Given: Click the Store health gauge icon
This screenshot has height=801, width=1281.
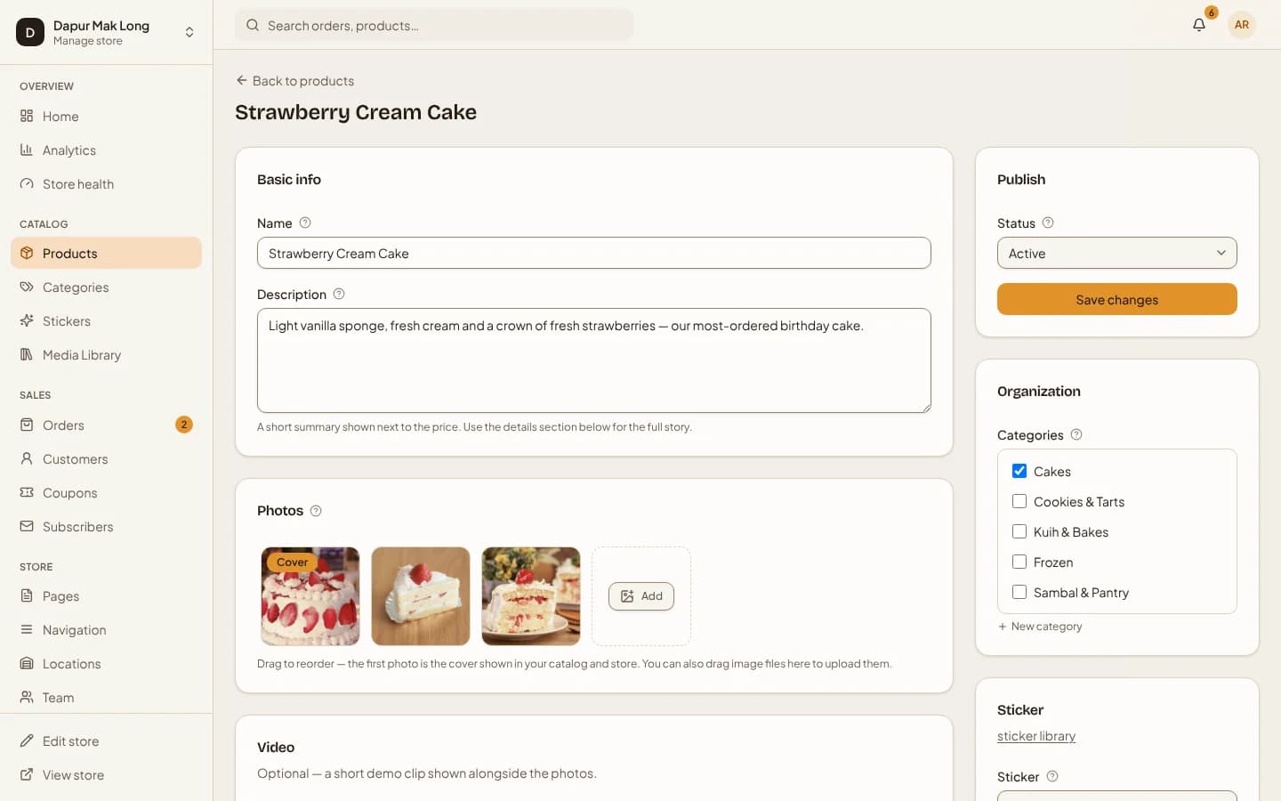Looking at the screenshot, I should click(27, 183).
